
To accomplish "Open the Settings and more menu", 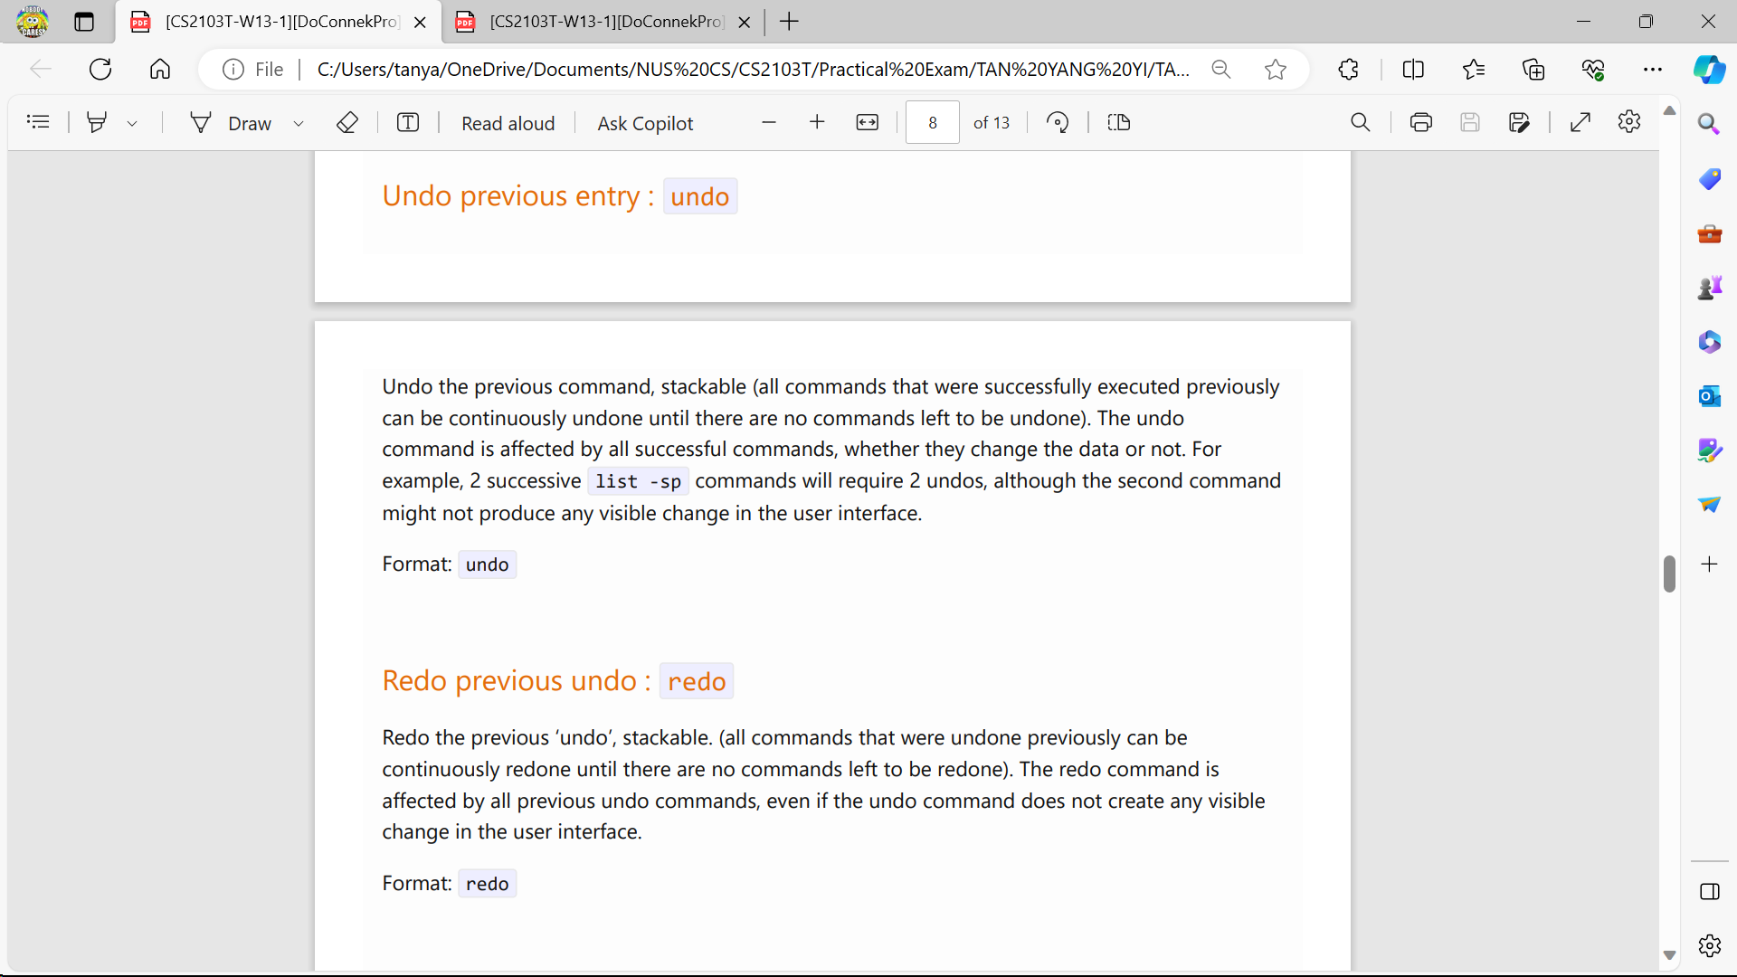I will 1653,70.
